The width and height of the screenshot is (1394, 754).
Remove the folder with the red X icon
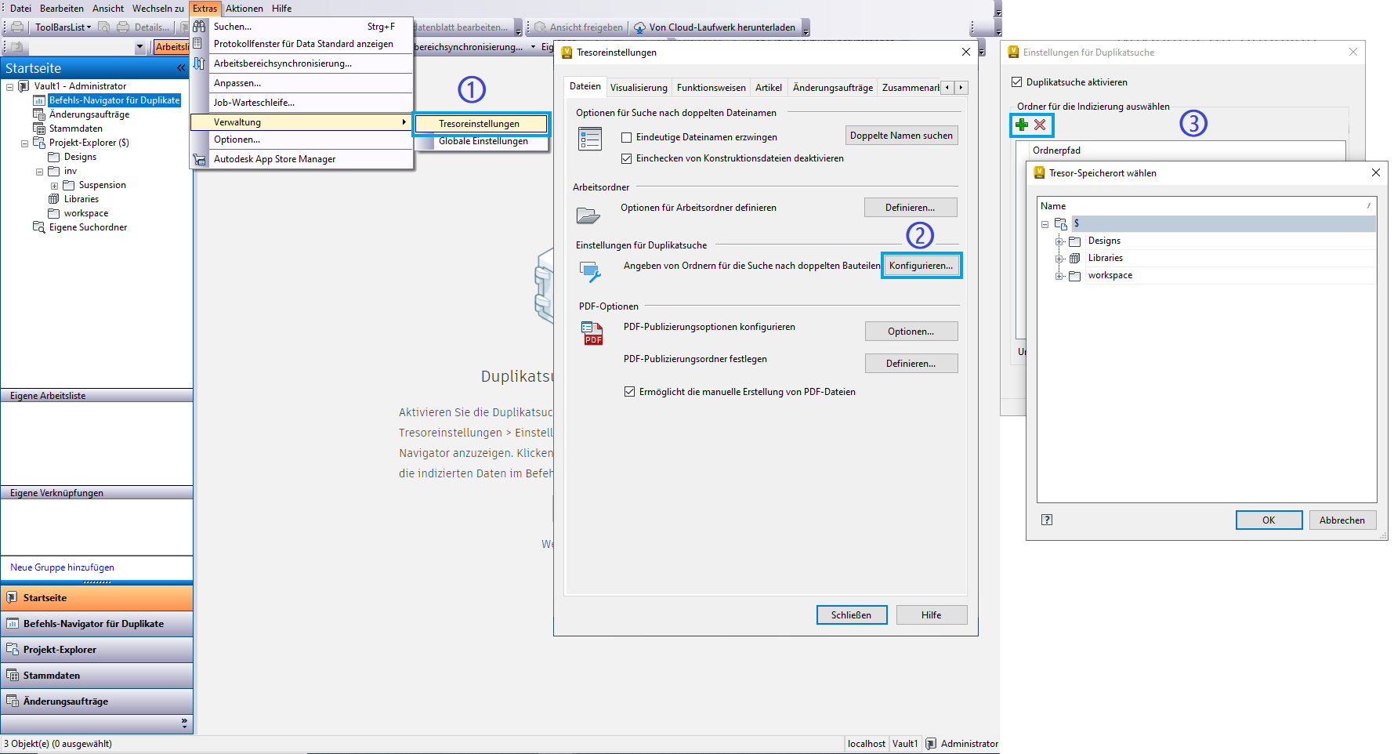(1040, 125)
